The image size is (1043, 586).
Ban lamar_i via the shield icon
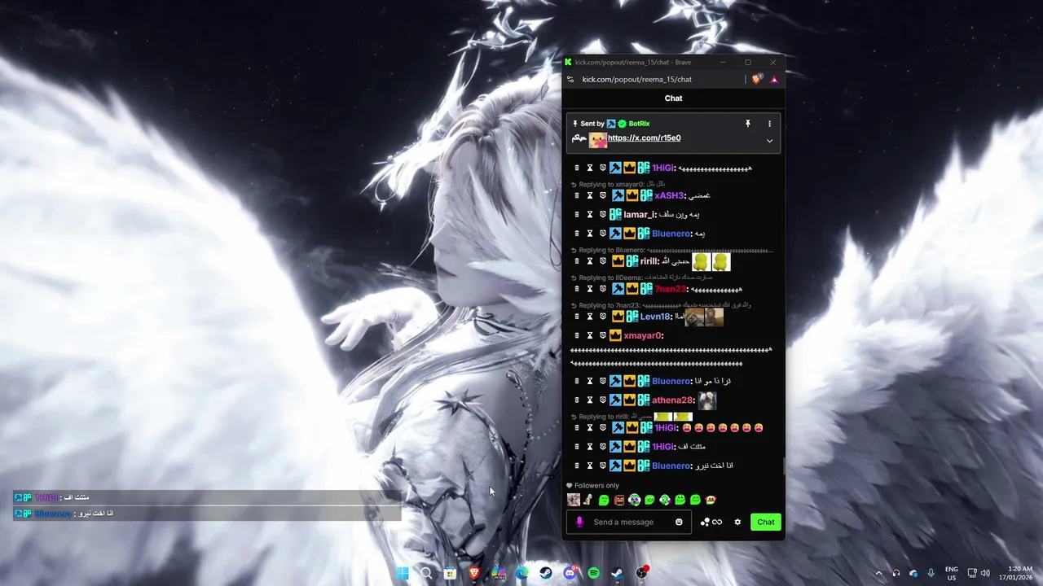[603, 215]
